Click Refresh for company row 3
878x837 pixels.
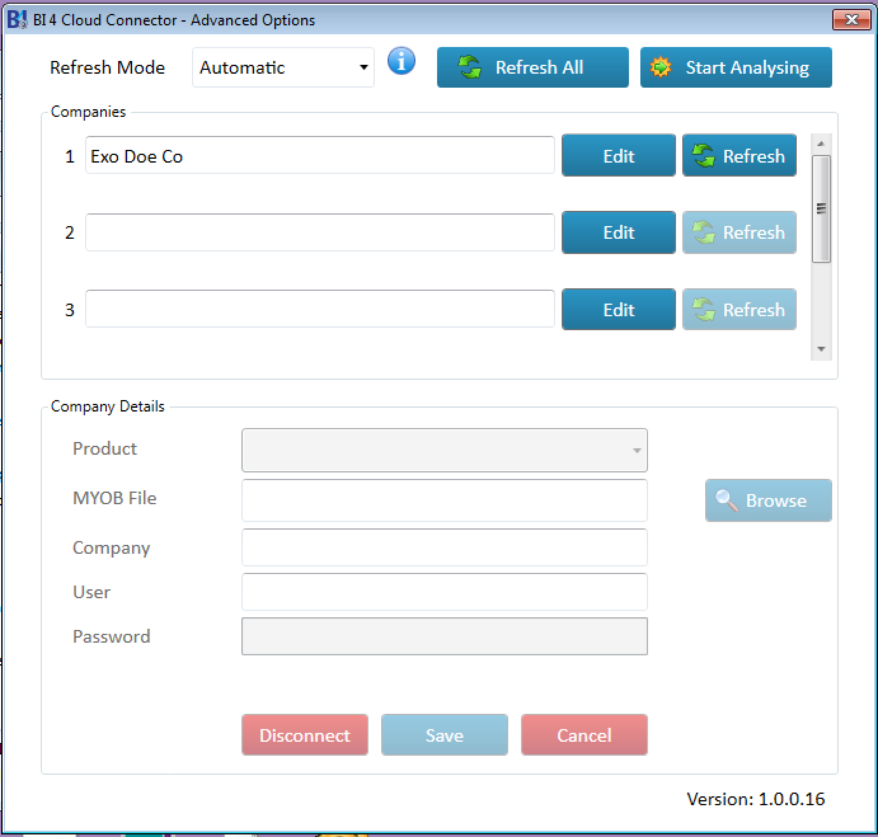click(x=739, y=309)
